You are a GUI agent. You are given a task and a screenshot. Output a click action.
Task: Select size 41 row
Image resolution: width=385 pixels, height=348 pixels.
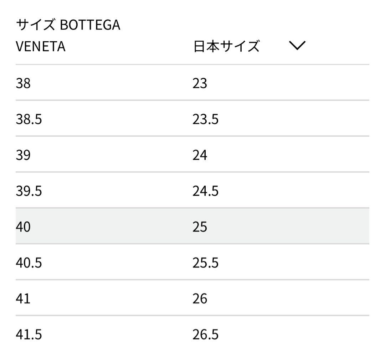[23, 298]
